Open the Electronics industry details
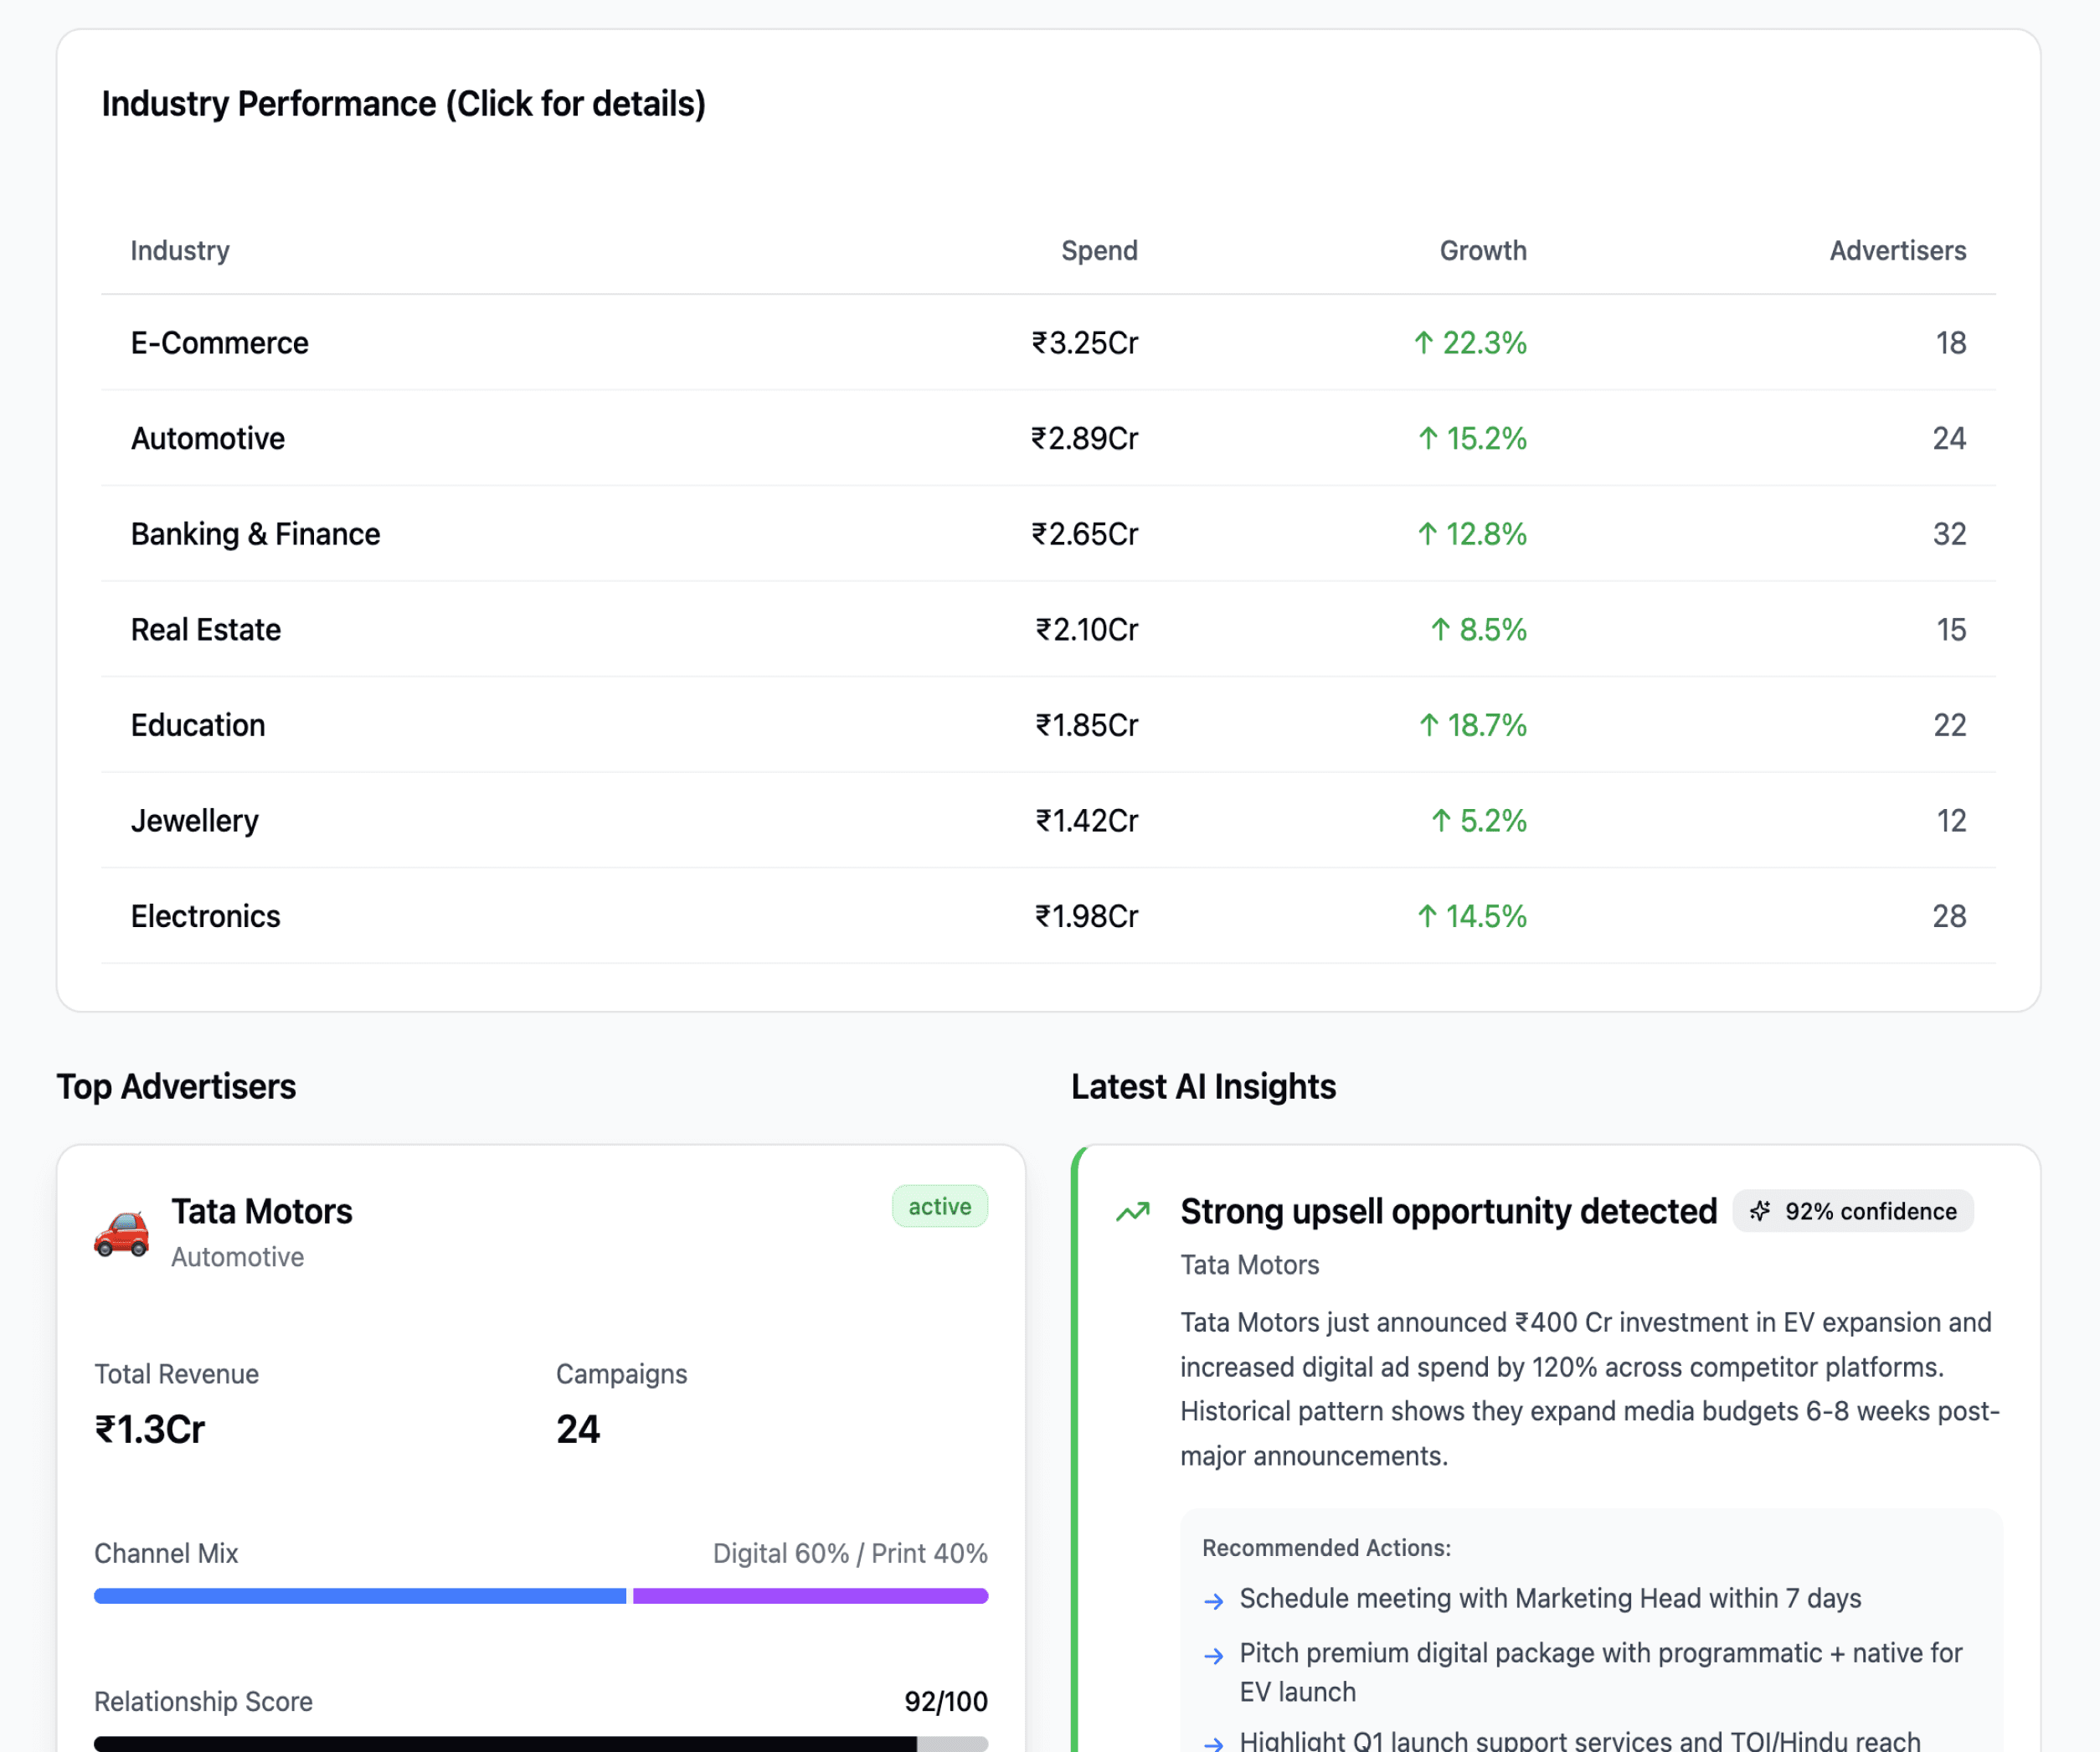The height and width of the screenshot is (1752, 2100). [206, 916]
